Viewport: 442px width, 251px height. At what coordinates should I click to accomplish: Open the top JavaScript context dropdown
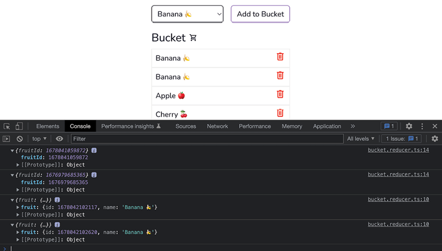(39, 139)
